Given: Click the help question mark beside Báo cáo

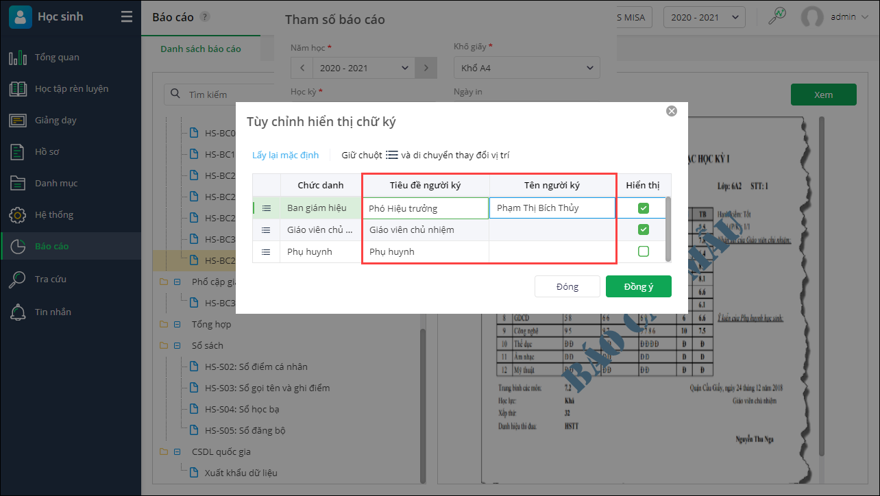Looking at the screenshot, I should [x=205, y=17].
